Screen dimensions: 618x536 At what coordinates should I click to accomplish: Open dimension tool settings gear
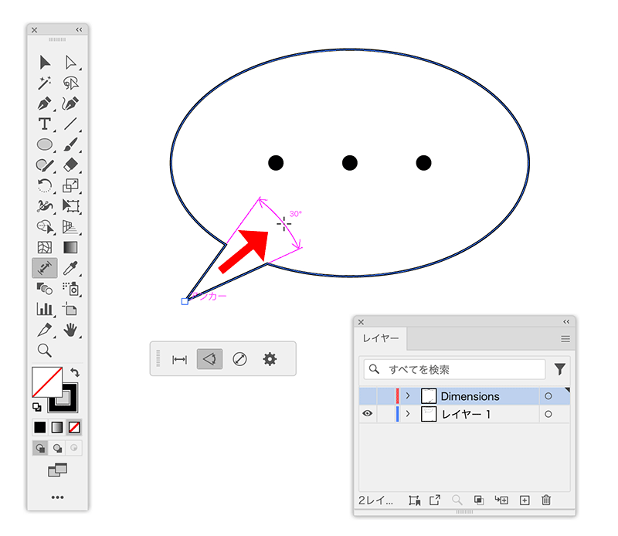(270, 359)
